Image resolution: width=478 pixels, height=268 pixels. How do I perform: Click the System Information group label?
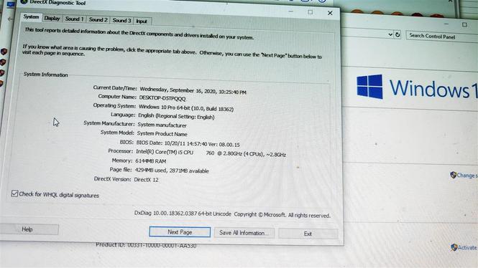(x=46, y=75)
